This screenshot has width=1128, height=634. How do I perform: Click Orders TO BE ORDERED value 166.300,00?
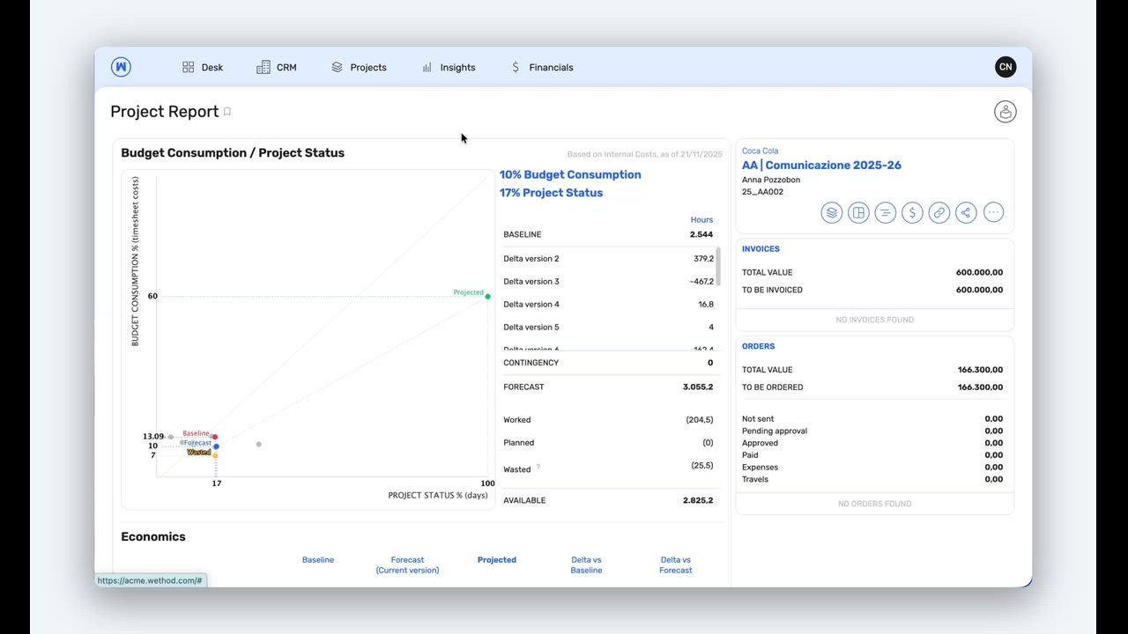pos(980,387)
